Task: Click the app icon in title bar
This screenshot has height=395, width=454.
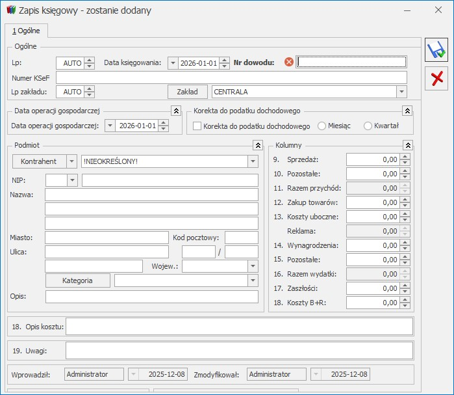Action: tap(10, 10)
